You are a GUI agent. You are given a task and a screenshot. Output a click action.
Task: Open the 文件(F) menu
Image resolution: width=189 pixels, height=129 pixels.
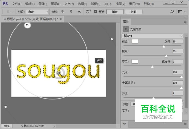click(x=17, y=4)
